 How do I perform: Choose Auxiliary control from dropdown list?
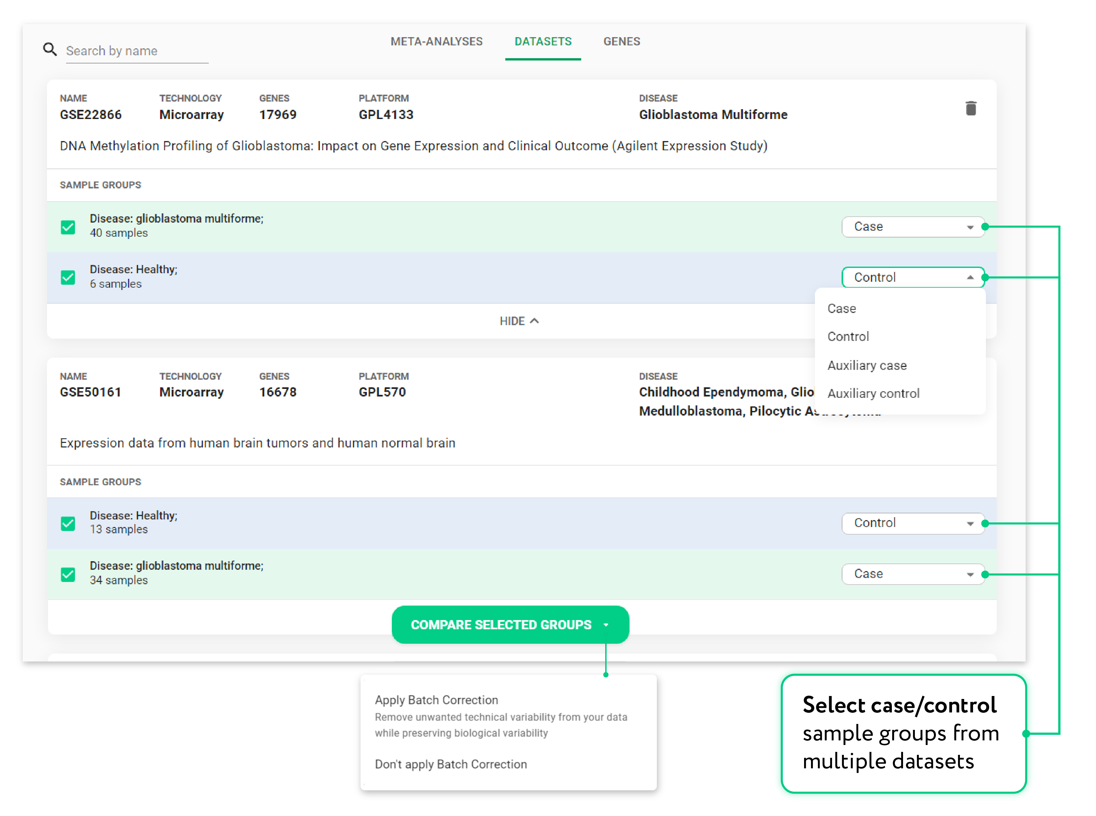[x=873, y=394]
